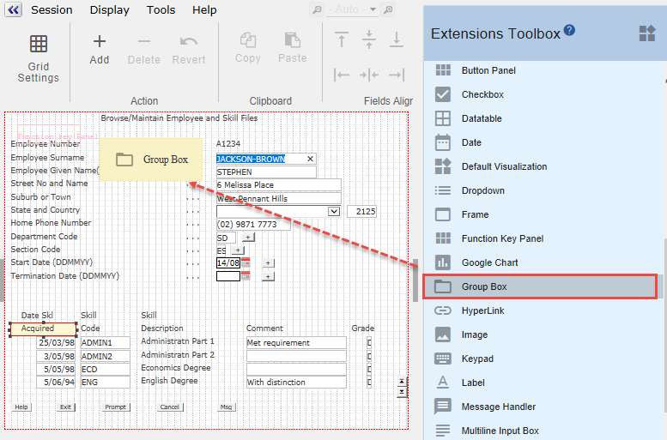Image resolution: width=667 pixels, height=440 pixels.
Task: Collapse panel with the double-arrow icon
Action: point(13,9)
